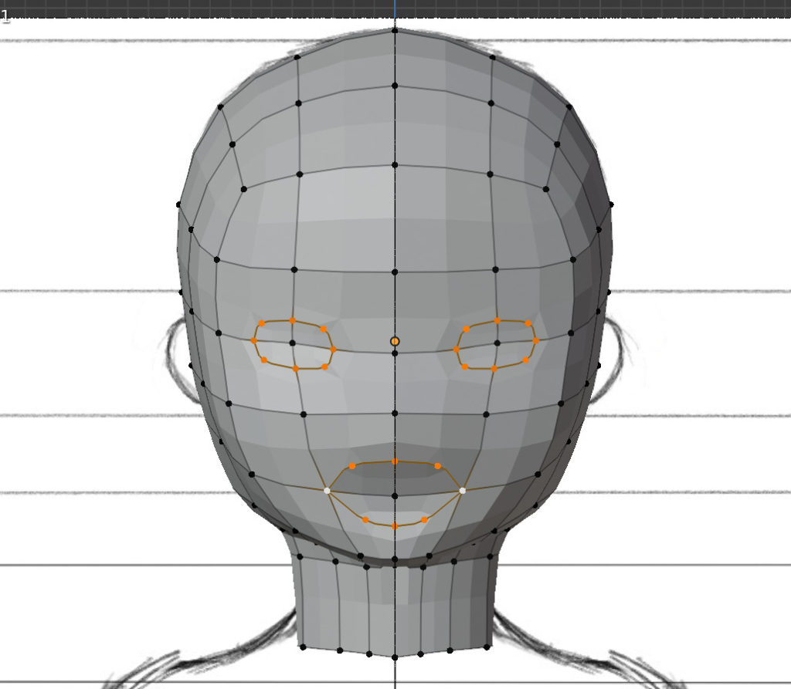Viewport: 791px width, 689px height.
Task: Click the inner corner vertex of the right eye
Action: point(457,350)
